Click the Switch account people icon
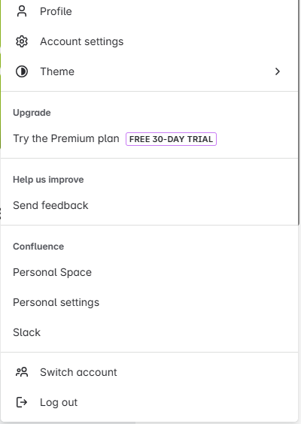Image resolution: width=301 pixels, height=424 pixels. (22, 372)
